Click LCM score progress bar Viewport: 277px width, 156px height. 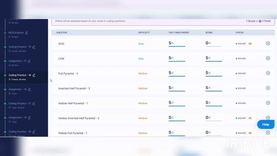(x=214, y=61)
